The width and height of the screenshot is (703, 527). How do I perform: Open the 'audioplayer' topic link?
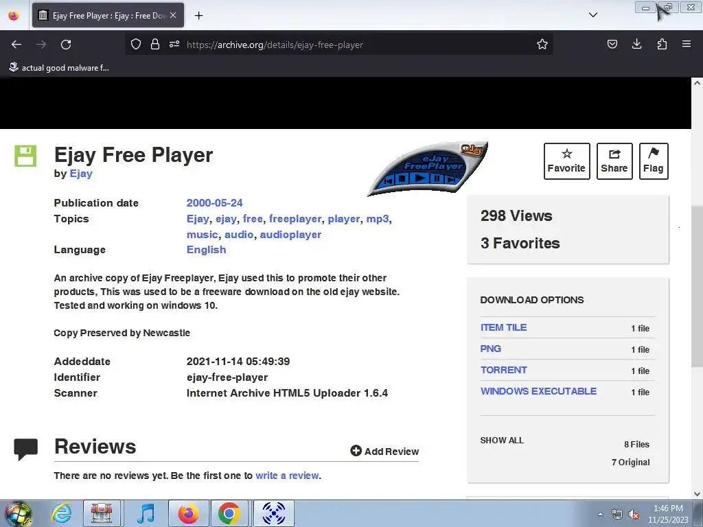point(290,235)
